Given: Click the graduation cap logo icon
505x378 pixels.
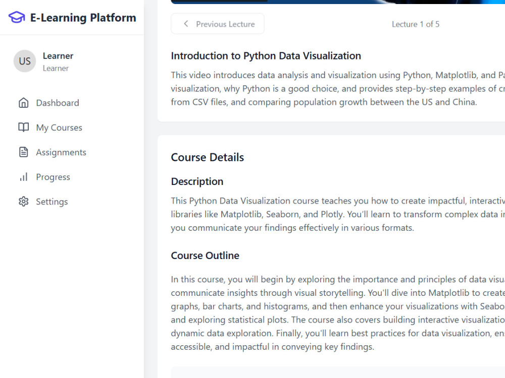Looking at the screenshot, I should [17, 17].
